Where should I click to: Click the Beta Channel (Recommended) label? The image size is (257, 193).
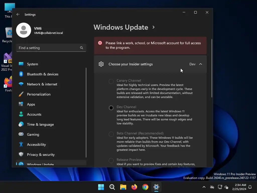tap(140, 133)
